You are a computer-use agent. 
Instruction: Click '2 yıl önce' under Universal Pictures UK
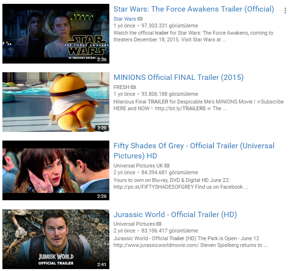pyautogui.click(x=124, y=172)
